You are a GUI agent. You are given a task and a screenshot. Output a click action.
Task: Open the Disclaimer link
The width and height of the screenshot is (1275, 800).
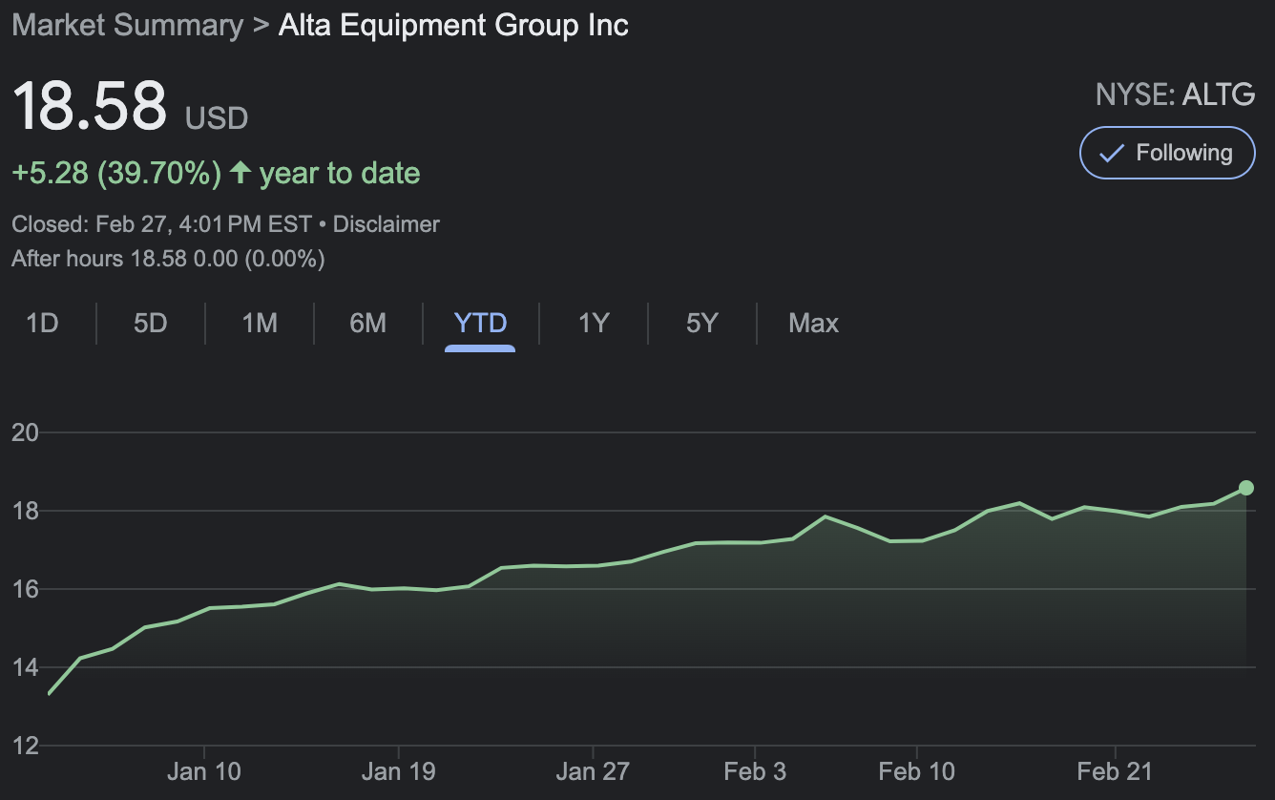click(386, 225)
